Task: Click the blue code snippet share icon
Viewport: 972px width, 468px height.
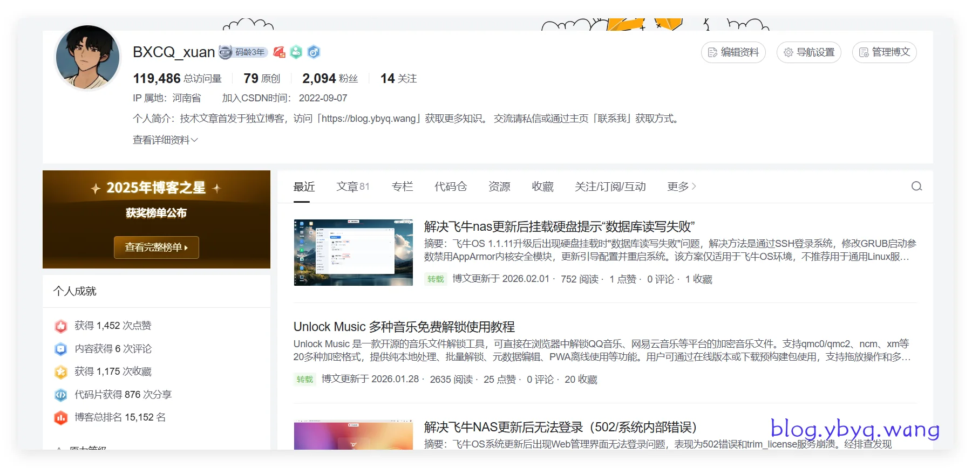Action: pyautogui.click(x=61, y=395)
